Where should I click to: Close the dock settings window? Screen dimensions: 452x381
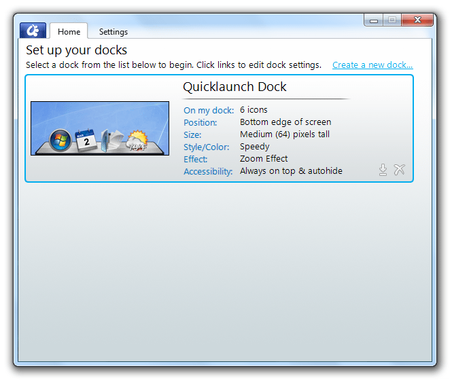[x=417, y=20]
